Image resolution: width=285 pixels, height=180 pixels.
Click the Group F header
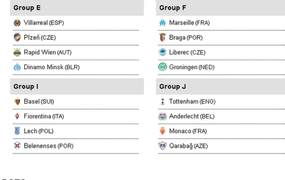(173, 8)
